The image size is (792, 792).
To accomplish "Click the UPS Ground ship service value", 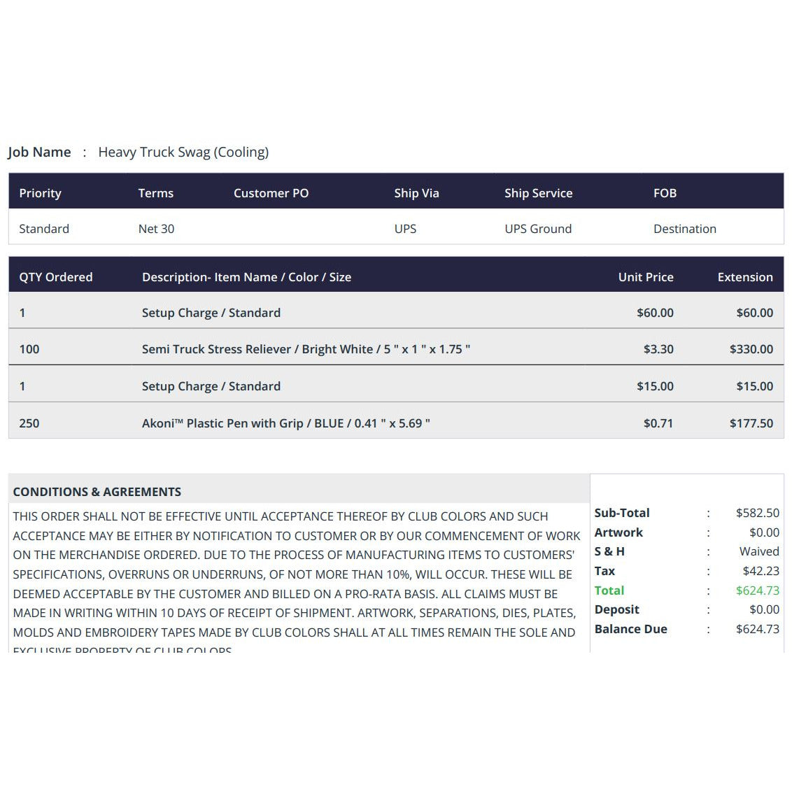I will pyautogui.click(x=538, y=229).
